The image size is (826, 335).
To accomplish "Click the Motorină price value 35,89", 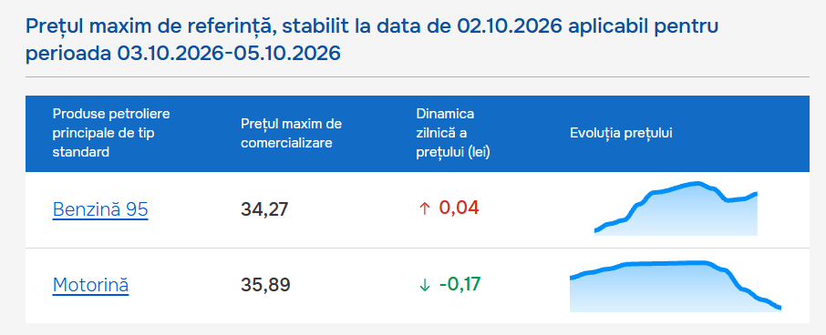I will (x=265, y=285).
